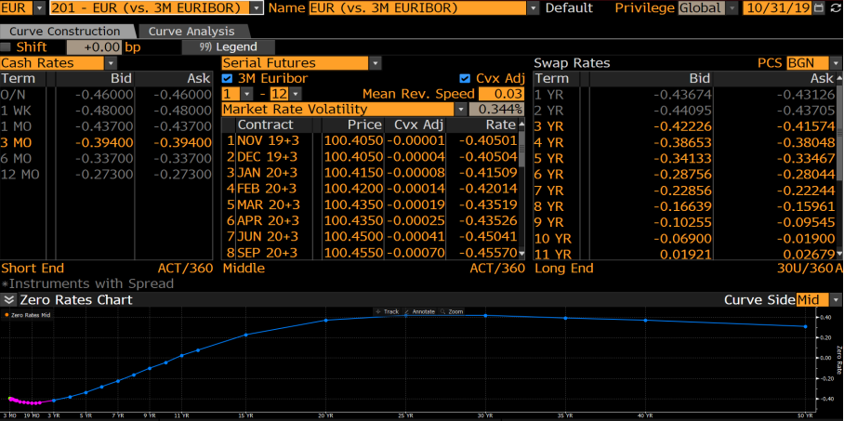Click the 30 YR point on curve
The image size is (844, 421).
tap(485, 315)
